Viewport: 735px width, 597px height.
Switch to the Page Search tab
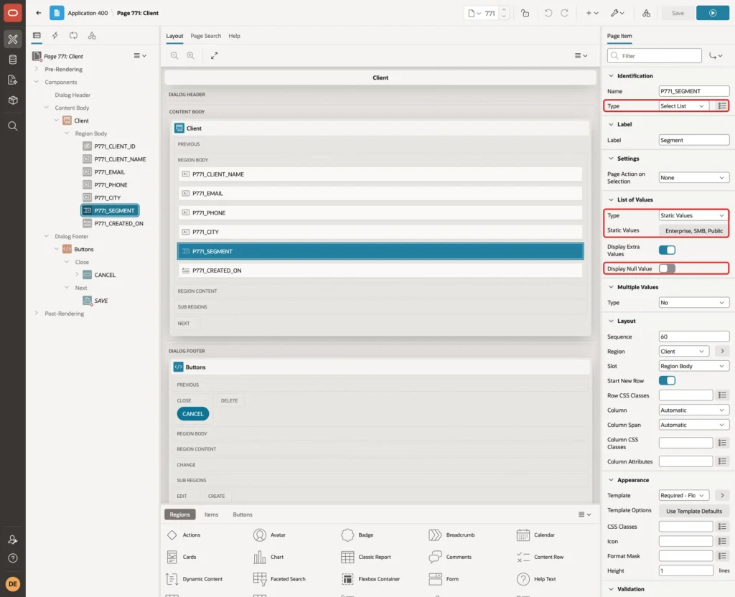pyautogui.click(x=205, y=36)
